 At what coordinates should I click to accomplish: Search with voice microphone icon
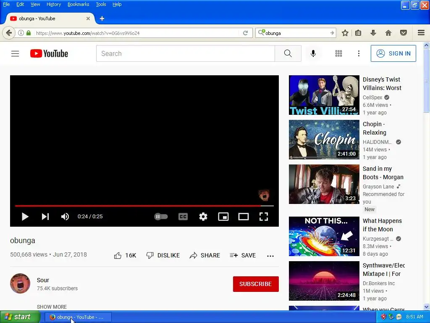(313, 53)
